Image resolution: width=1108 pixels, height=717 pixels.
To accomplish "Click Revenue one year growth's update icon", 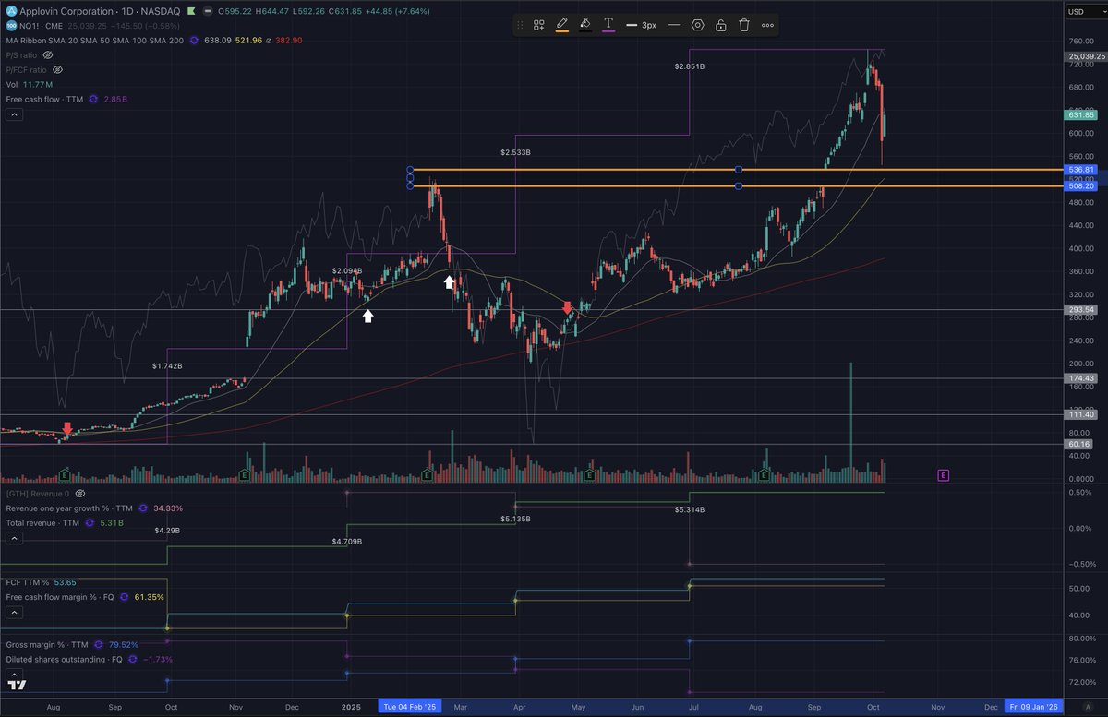I will pos(144,508).
